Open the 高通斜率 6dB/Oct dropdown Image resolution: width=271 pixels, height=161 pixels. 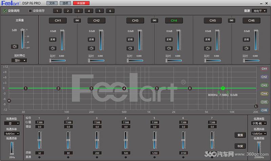click(12, 134)
